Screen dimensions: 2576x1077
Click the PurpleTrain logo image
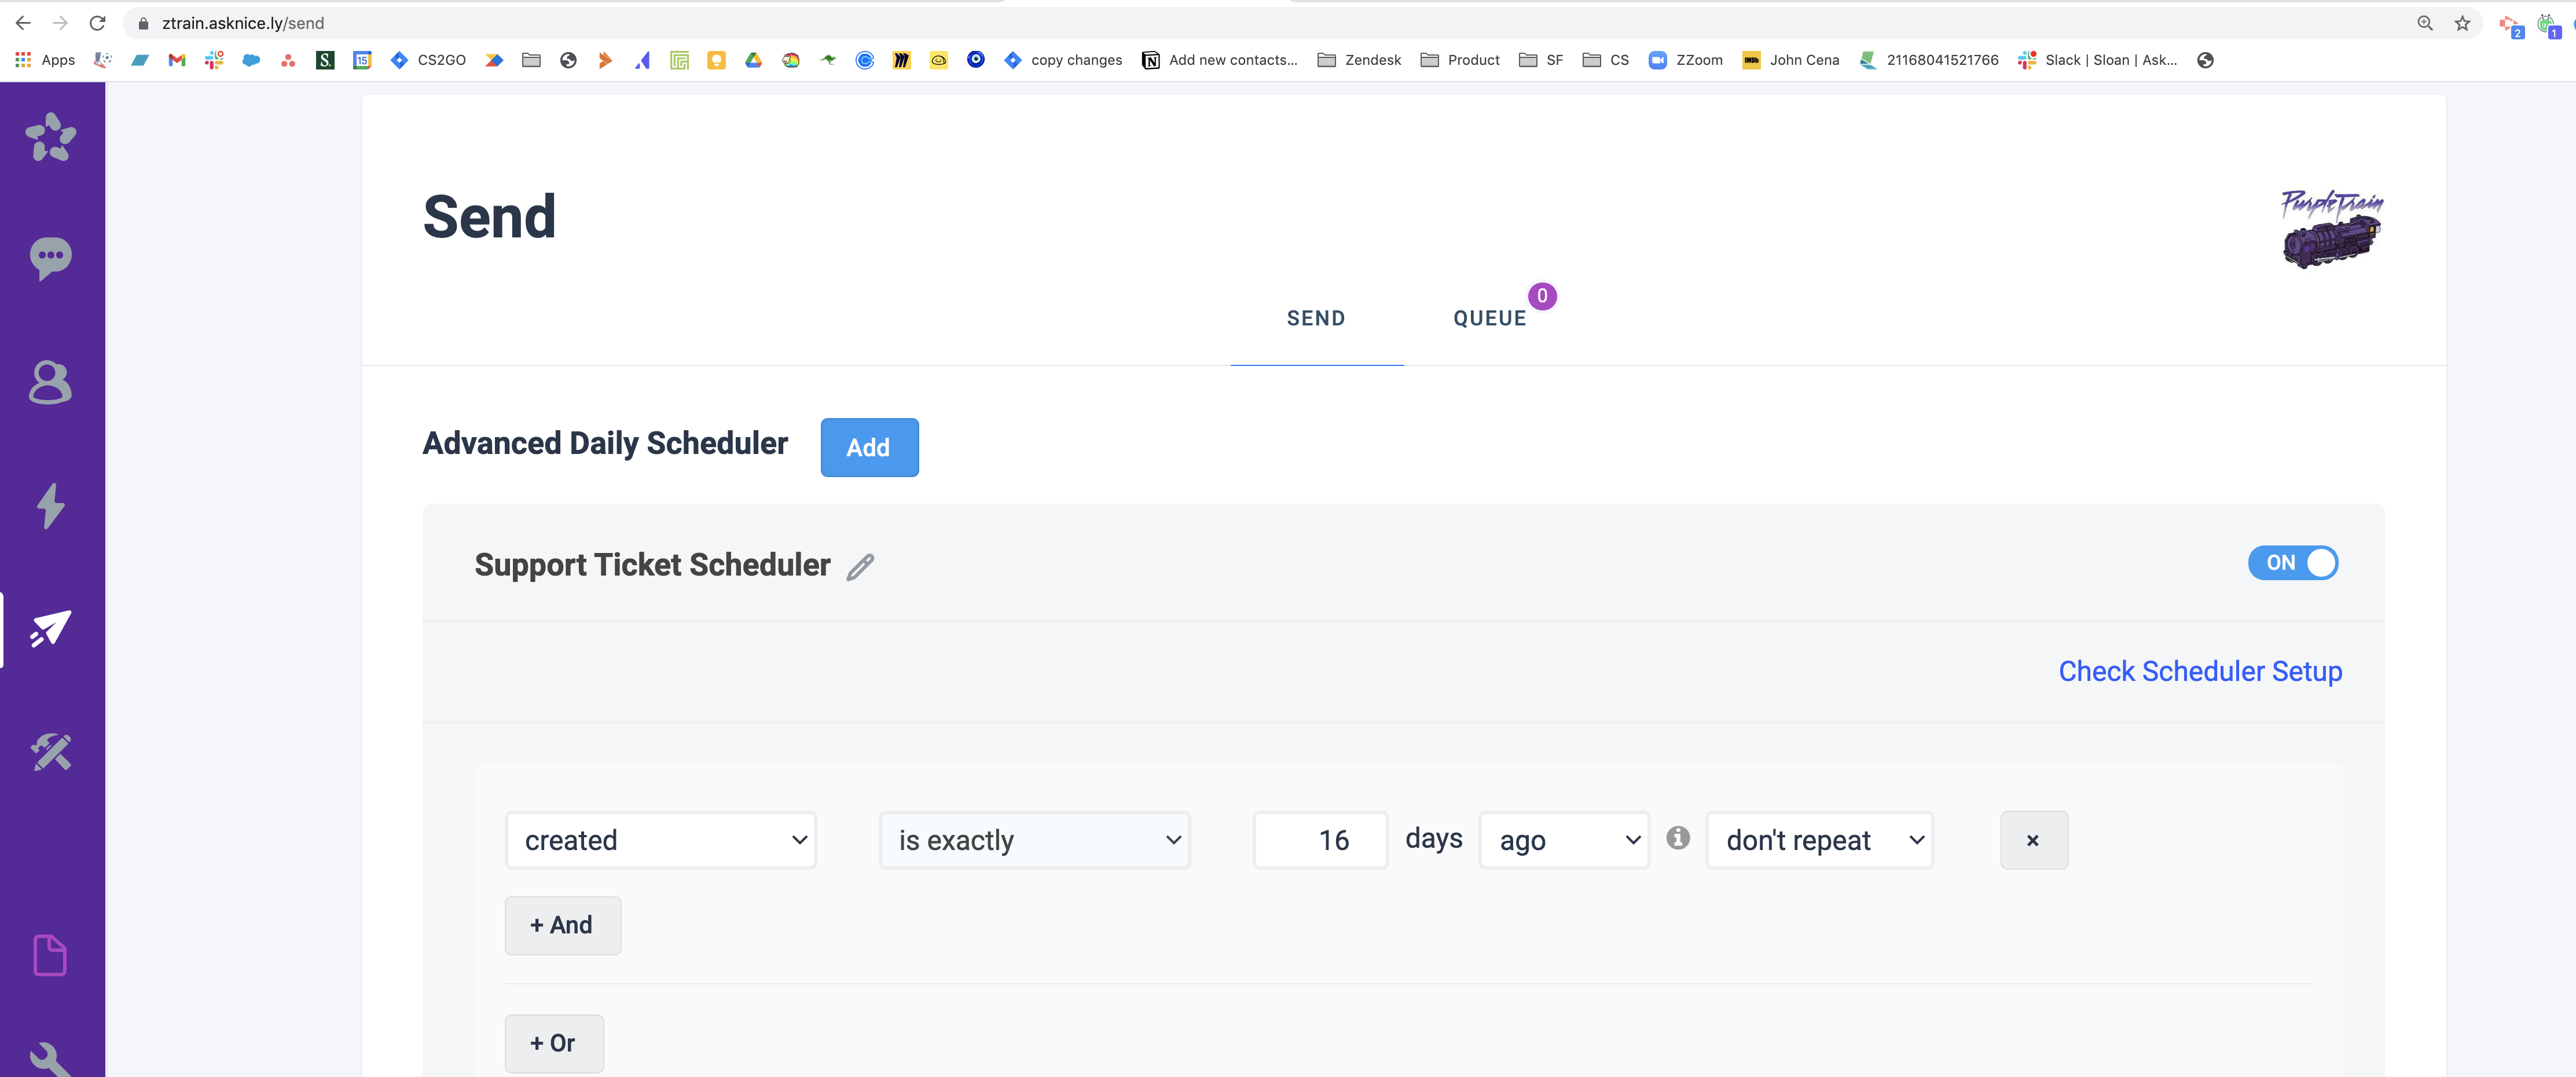point(2332,228)
